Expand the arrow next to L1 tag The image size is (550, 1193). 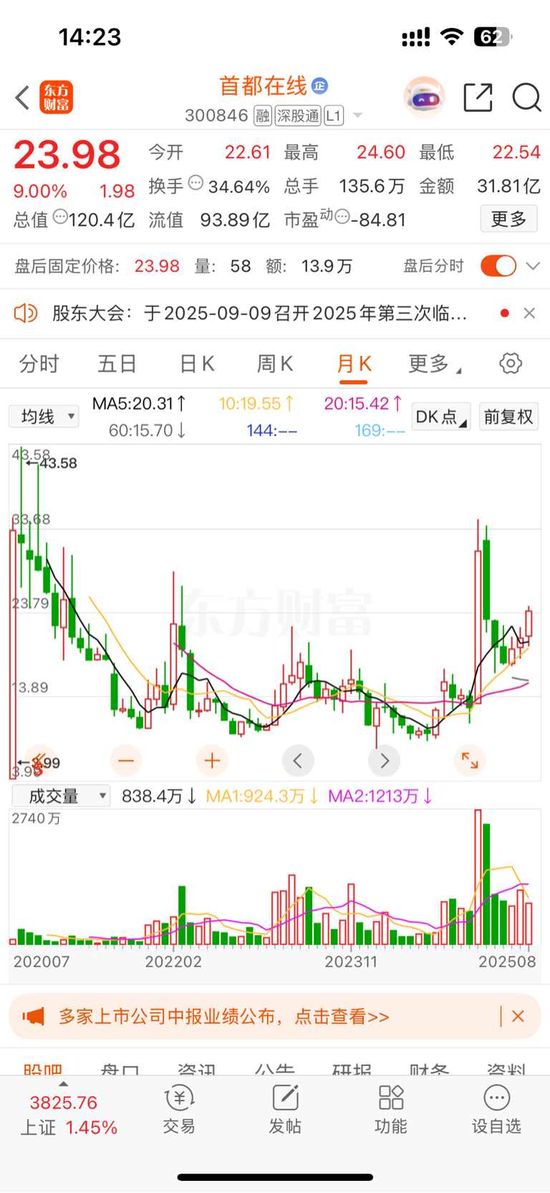pos(358,115)
